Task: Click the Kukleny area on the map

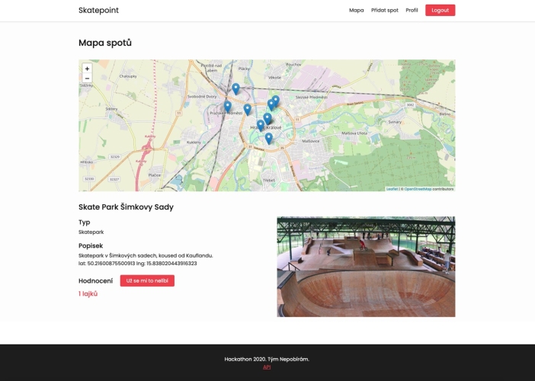Action: point(193,142)
